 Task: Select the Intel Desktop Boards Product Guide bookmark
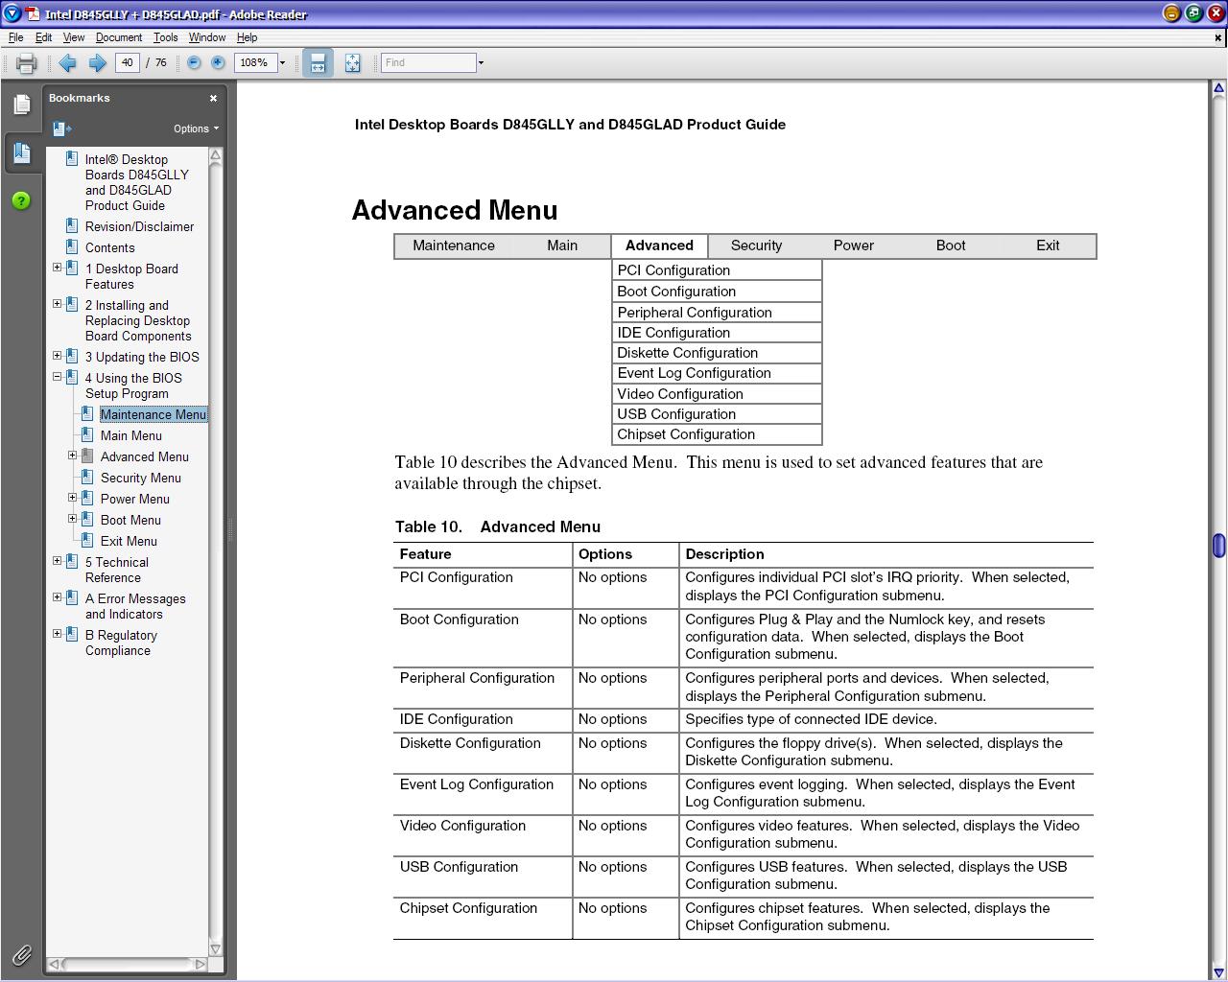click(137, 182)
